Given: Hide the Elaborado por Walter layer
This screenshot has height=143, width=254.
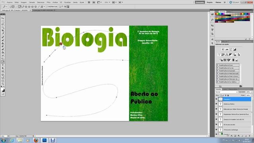Looking at the screenshot, I should (x=216, y=109).
